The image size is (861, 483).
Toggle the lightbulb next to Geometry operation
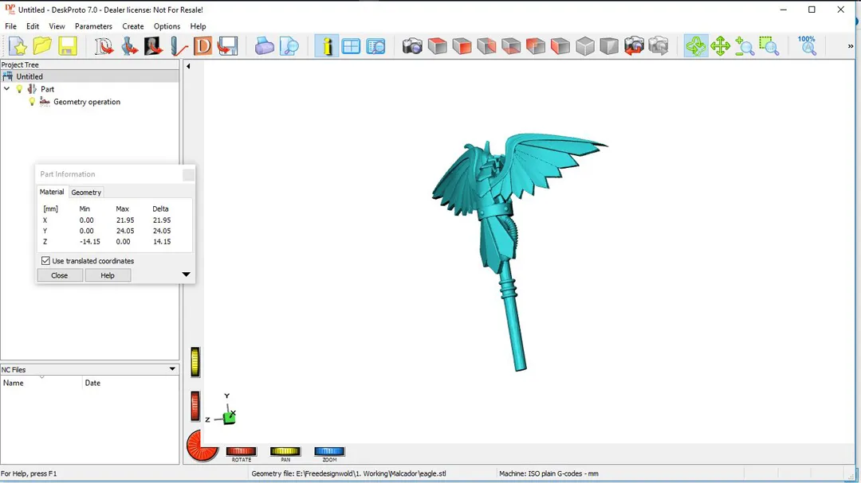pos(32,101)
